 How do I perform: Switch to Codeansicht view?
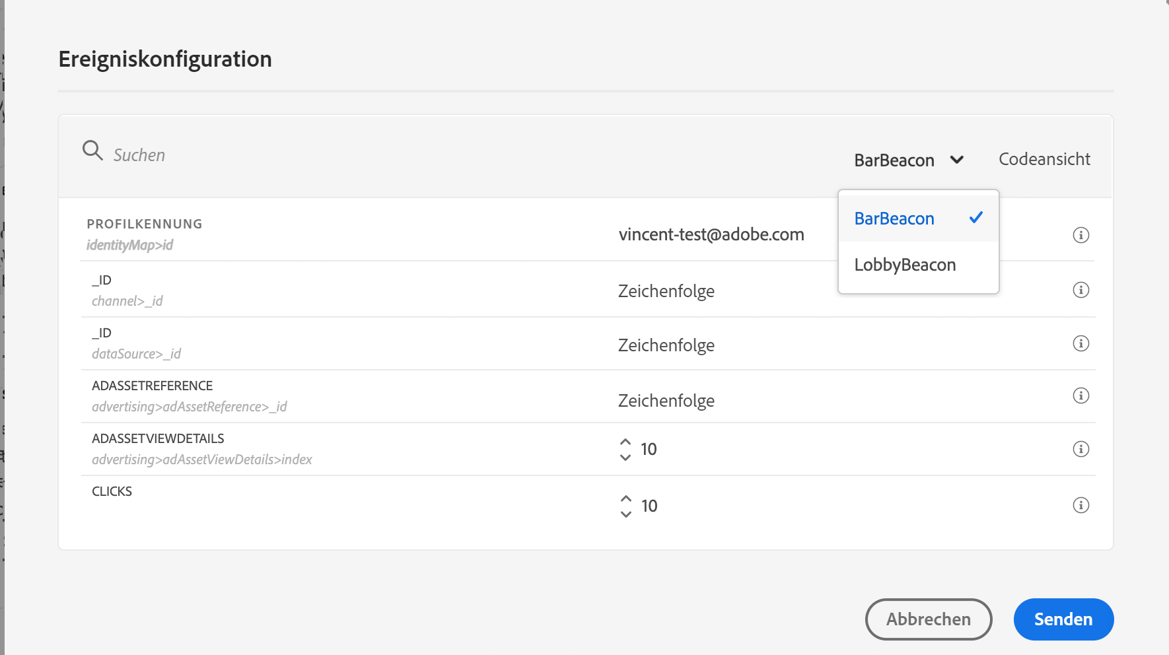[1044, 159]
